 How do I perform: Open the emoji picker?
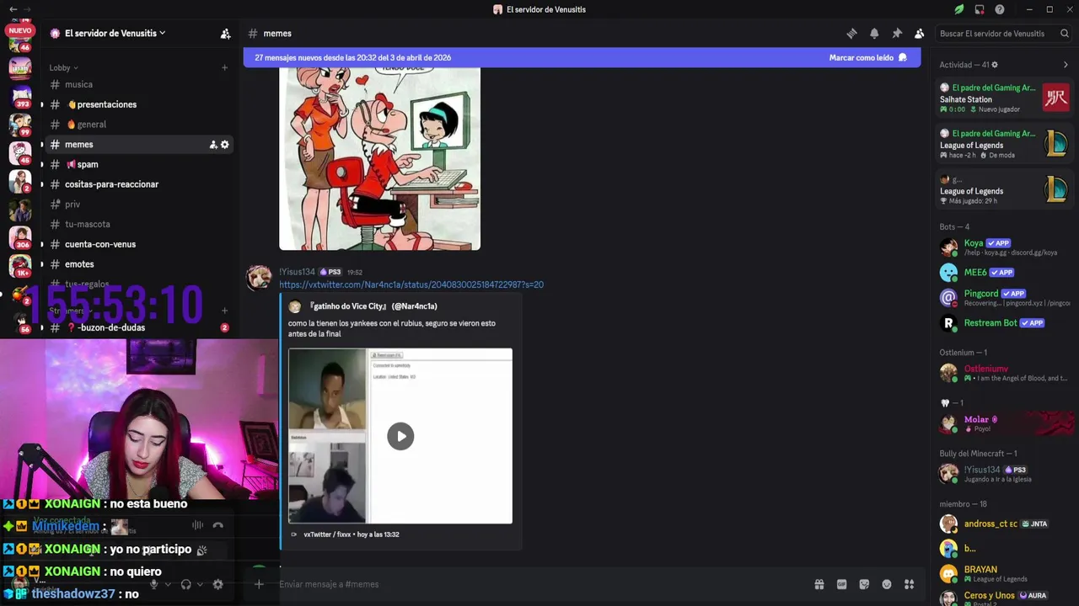point(887,584)
